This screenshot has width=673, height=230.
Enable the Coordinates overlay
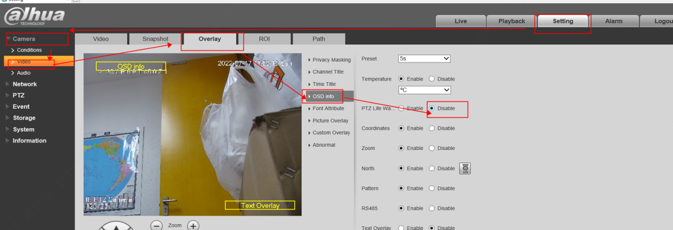[401, 128]
